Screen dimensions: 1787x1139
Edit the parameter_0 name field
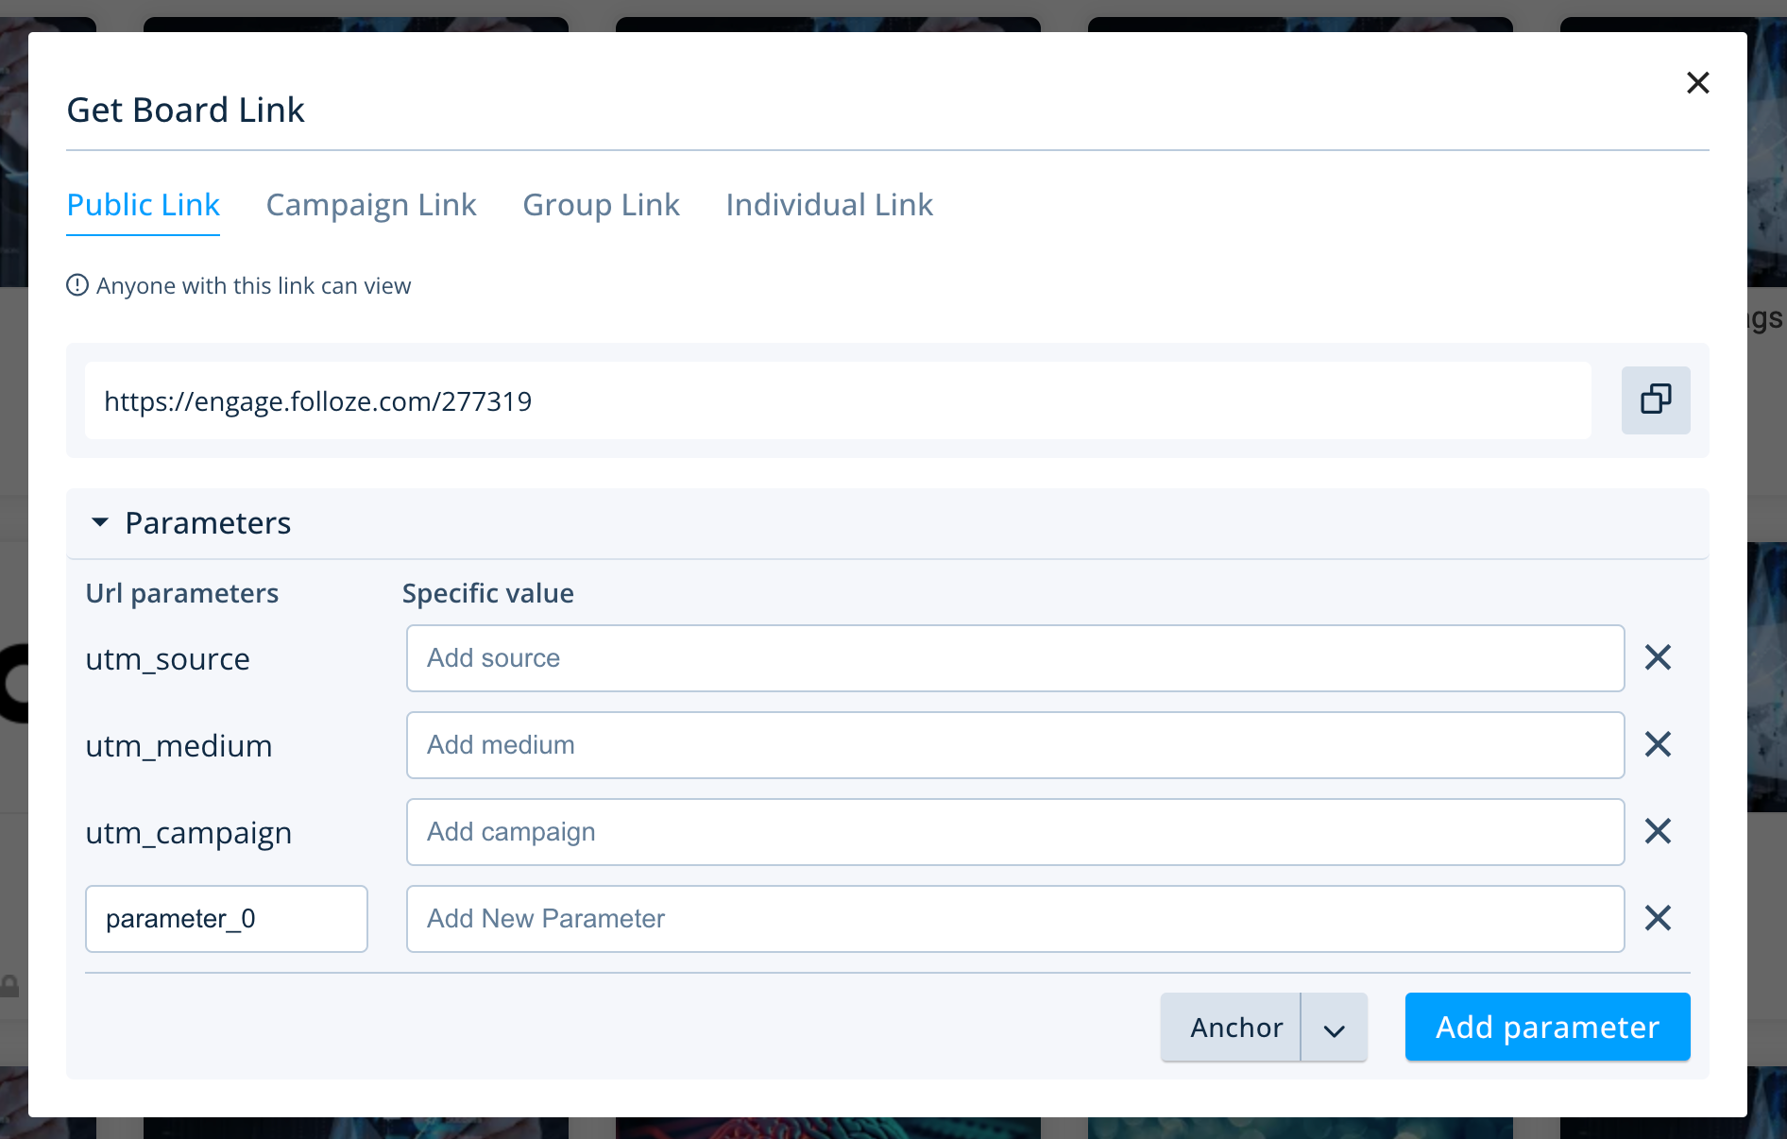[226, 919]
